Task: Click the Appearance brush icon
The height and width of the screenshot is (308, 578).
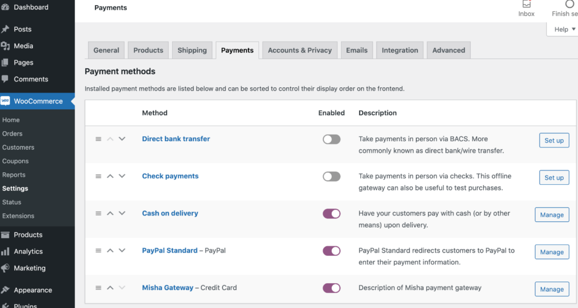Action: pyautogui.click(x=5, y=290)
